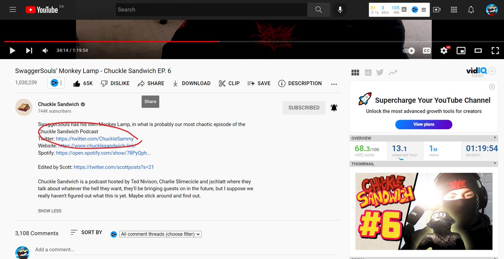Image resolution: width=504 pixels, height=259 pixels.
Task: Open account avatar menu in header
Action: coord(492,10)
